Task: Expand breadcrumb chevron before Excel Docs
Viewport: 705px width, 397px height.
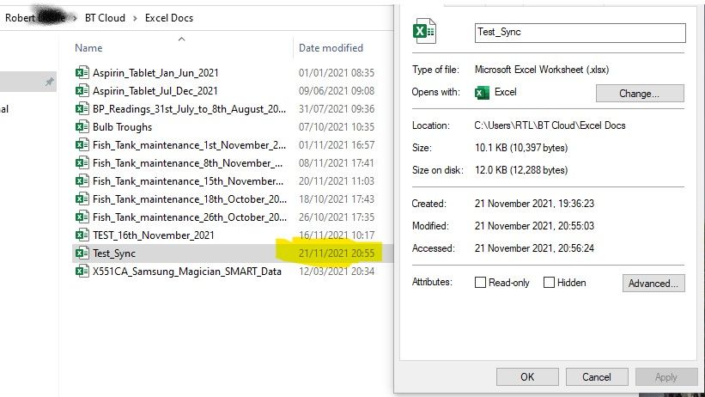Action: 136,17
